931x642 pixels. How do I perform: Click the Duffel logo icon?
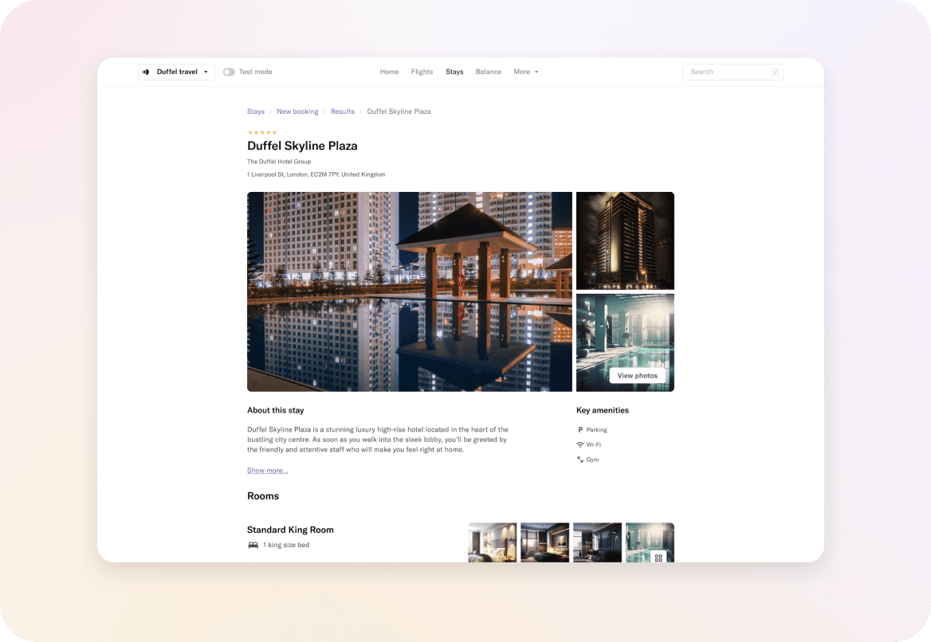[146, 72]
